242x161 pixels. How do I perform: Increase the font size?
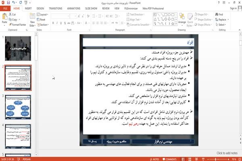[x=79, y=16]
